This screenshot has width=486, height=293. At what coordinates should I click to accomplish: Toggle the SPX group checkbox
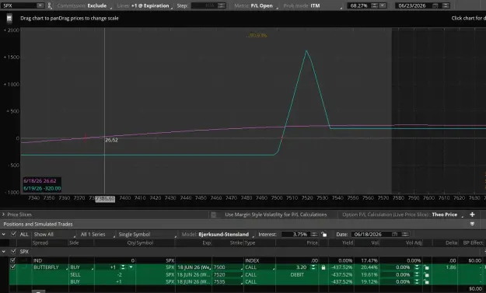click(x=13, y=252)
